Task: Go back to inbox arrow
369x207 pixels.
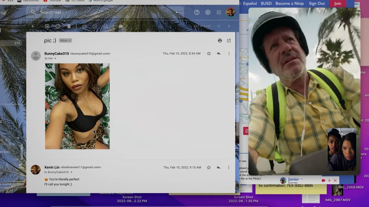Action: tap(33, 26)
